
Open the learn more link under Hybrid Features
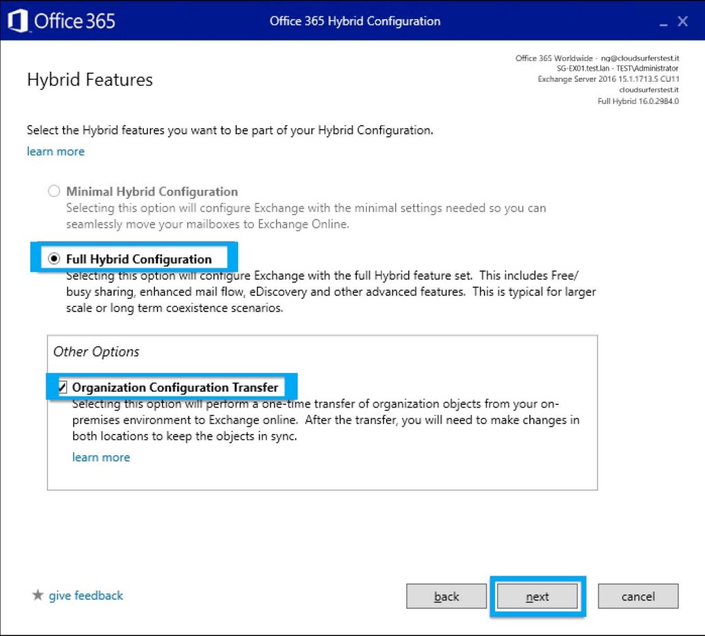tap(56, 151)
